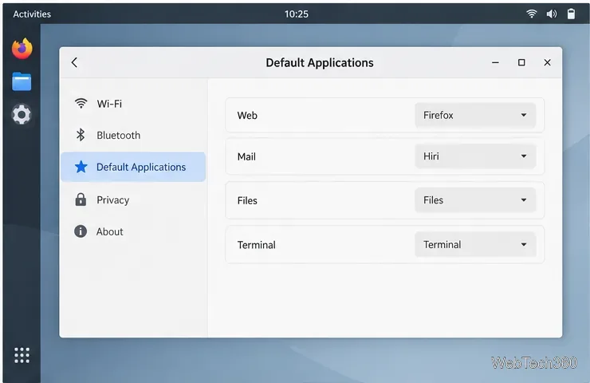Click the Default Applications window title
Screen dimensions: 590x383
[x=320, y=62]
